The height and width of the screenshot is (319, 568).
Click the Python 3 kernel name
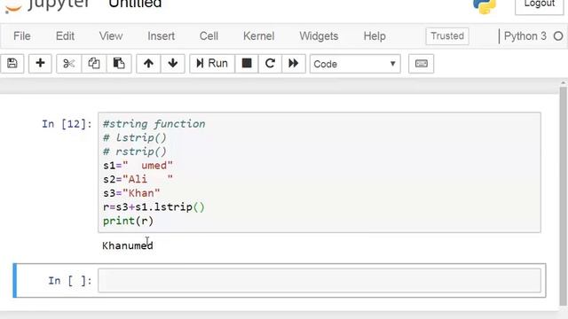[525, 36]
